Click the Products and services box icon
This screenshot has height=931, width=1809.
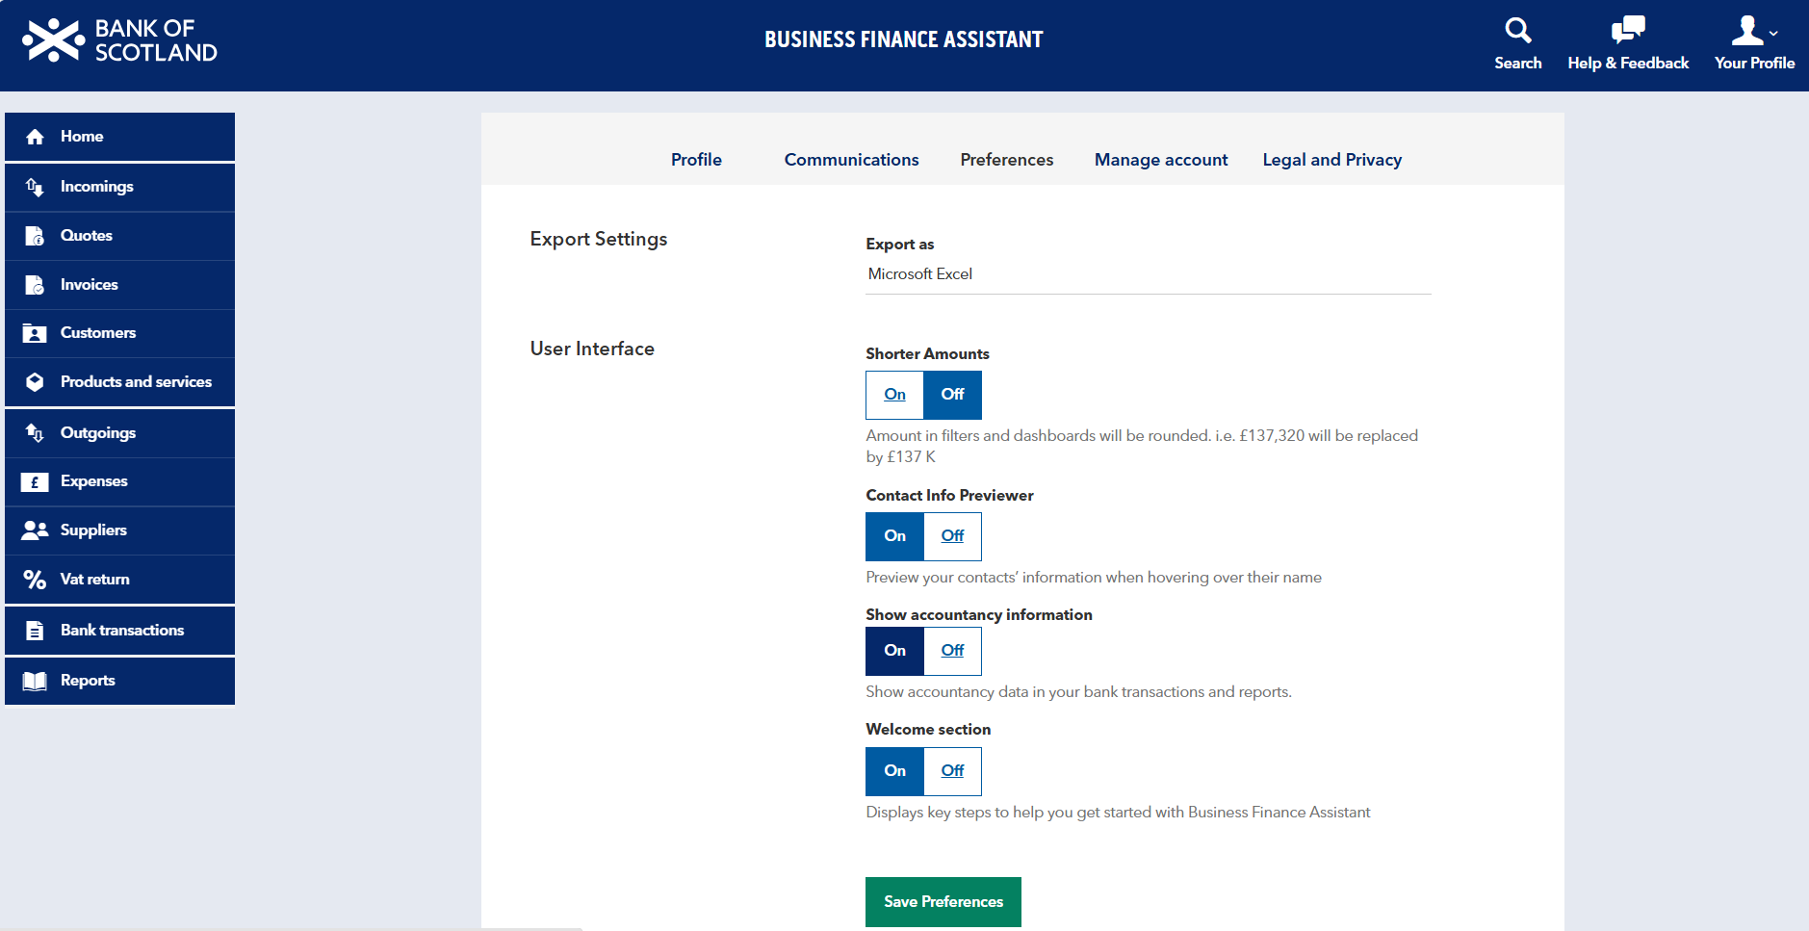[36, 382]
